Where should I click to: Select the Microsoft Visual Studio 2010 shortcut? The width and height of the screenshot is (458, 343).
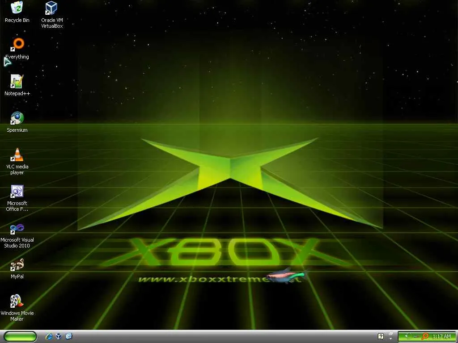click(17, 235)
